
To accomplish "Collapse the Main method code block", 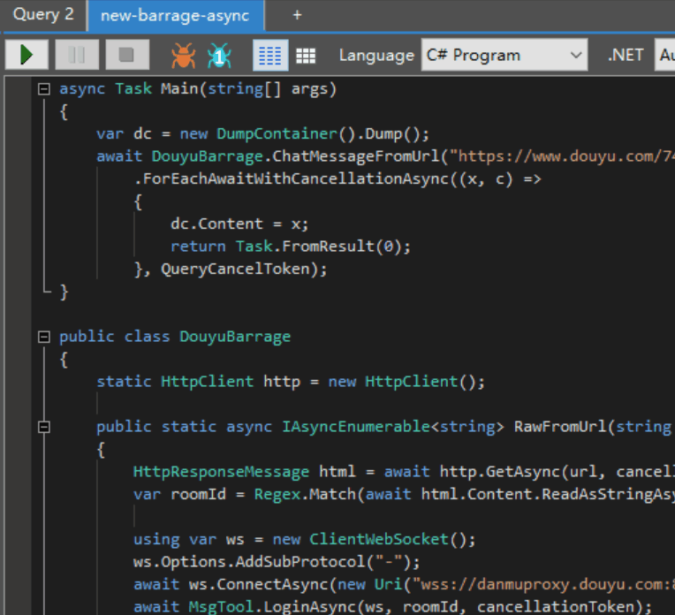I will (x=44, y=89).
